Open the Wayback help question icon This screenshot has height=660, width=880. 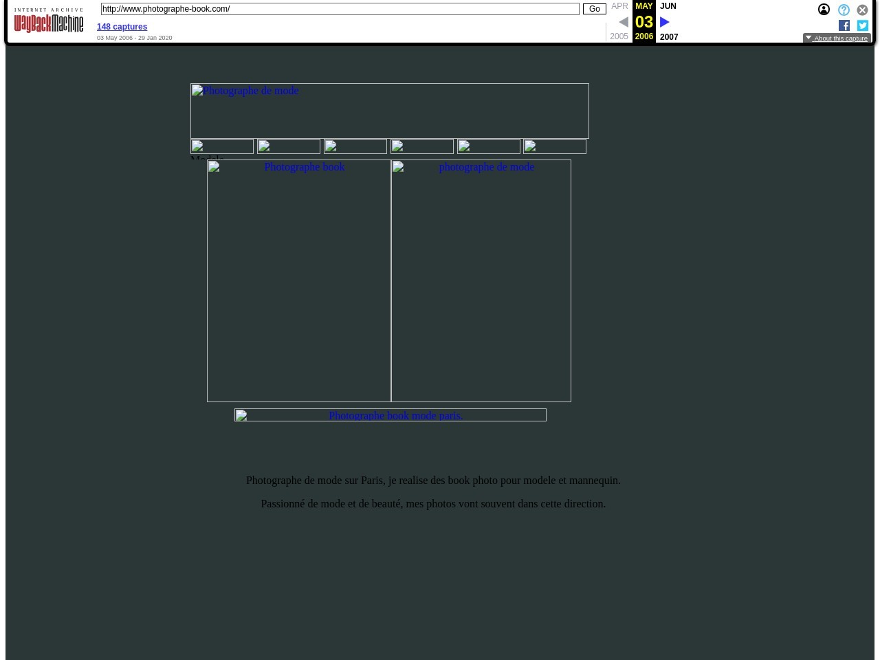pos(844,10)
